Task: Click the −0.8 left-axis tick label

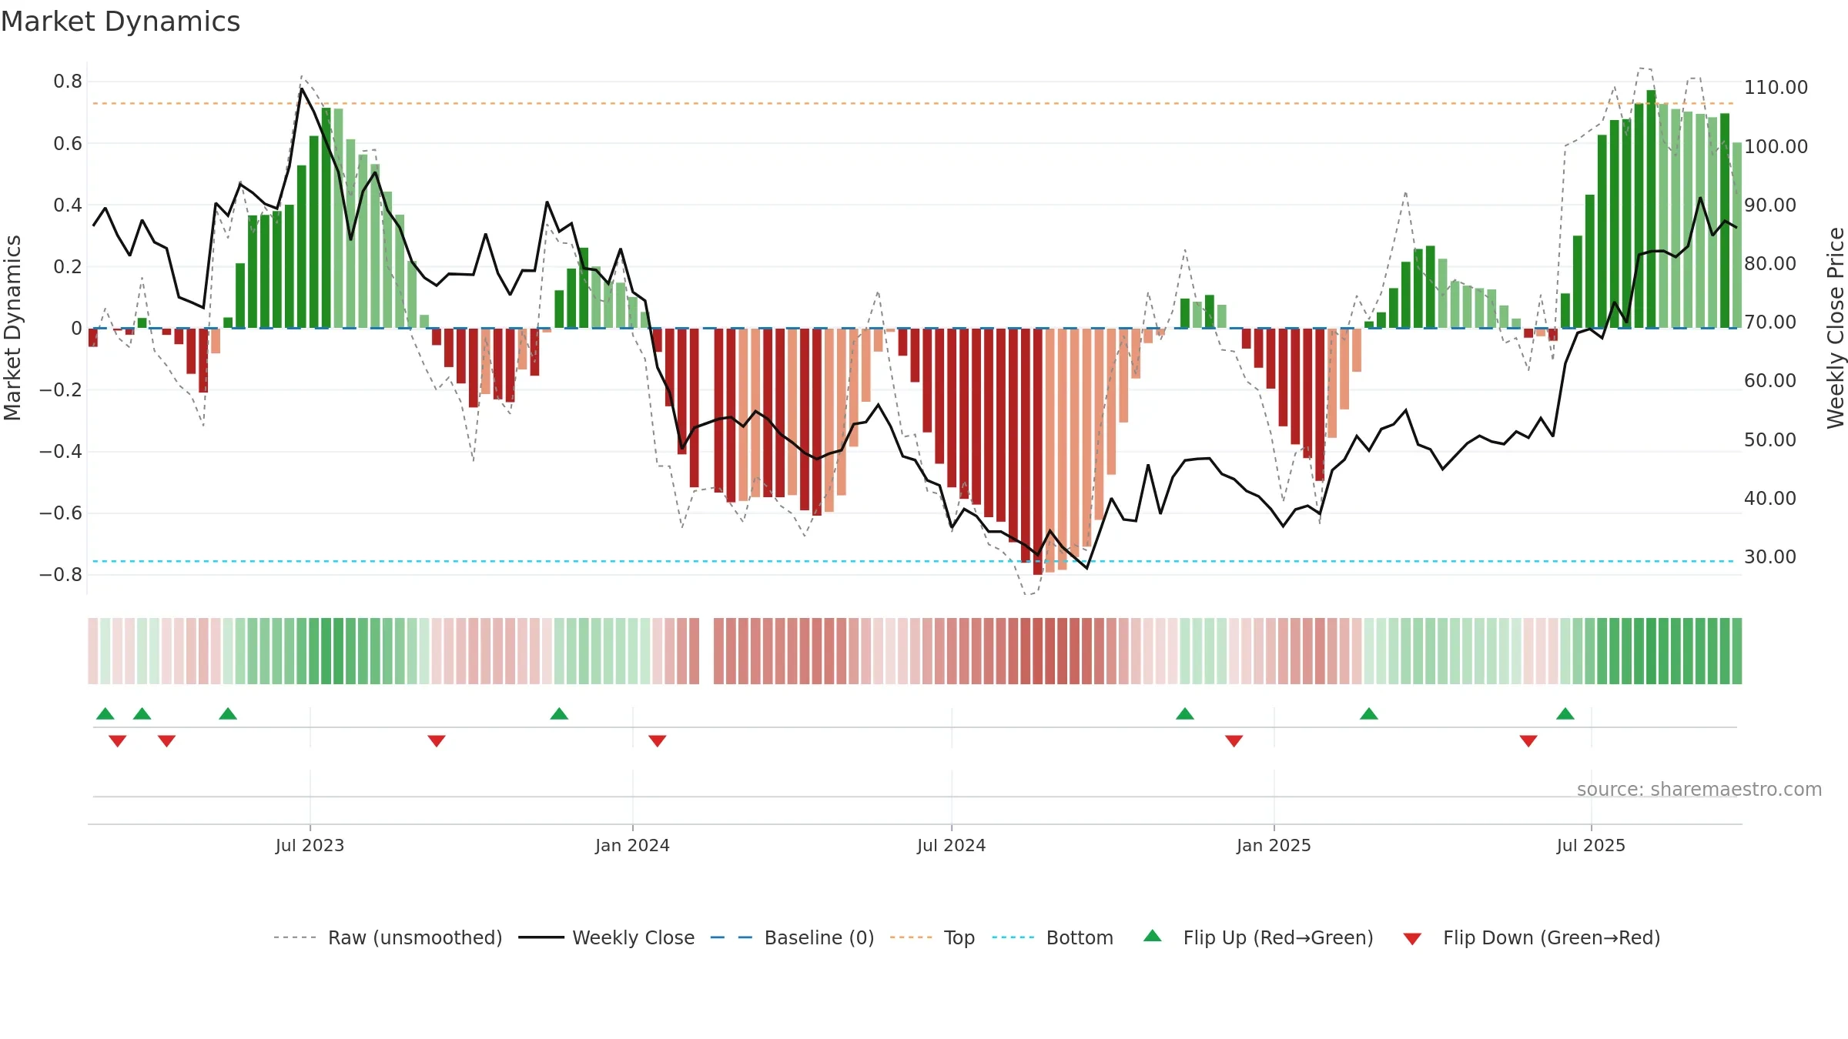Action: coord(61,575)
